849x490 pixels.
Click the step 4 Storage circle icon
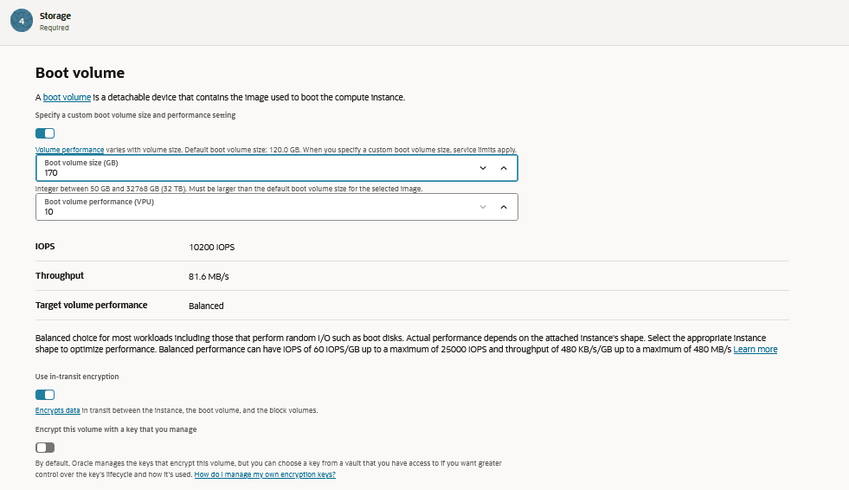pos(22,21)
